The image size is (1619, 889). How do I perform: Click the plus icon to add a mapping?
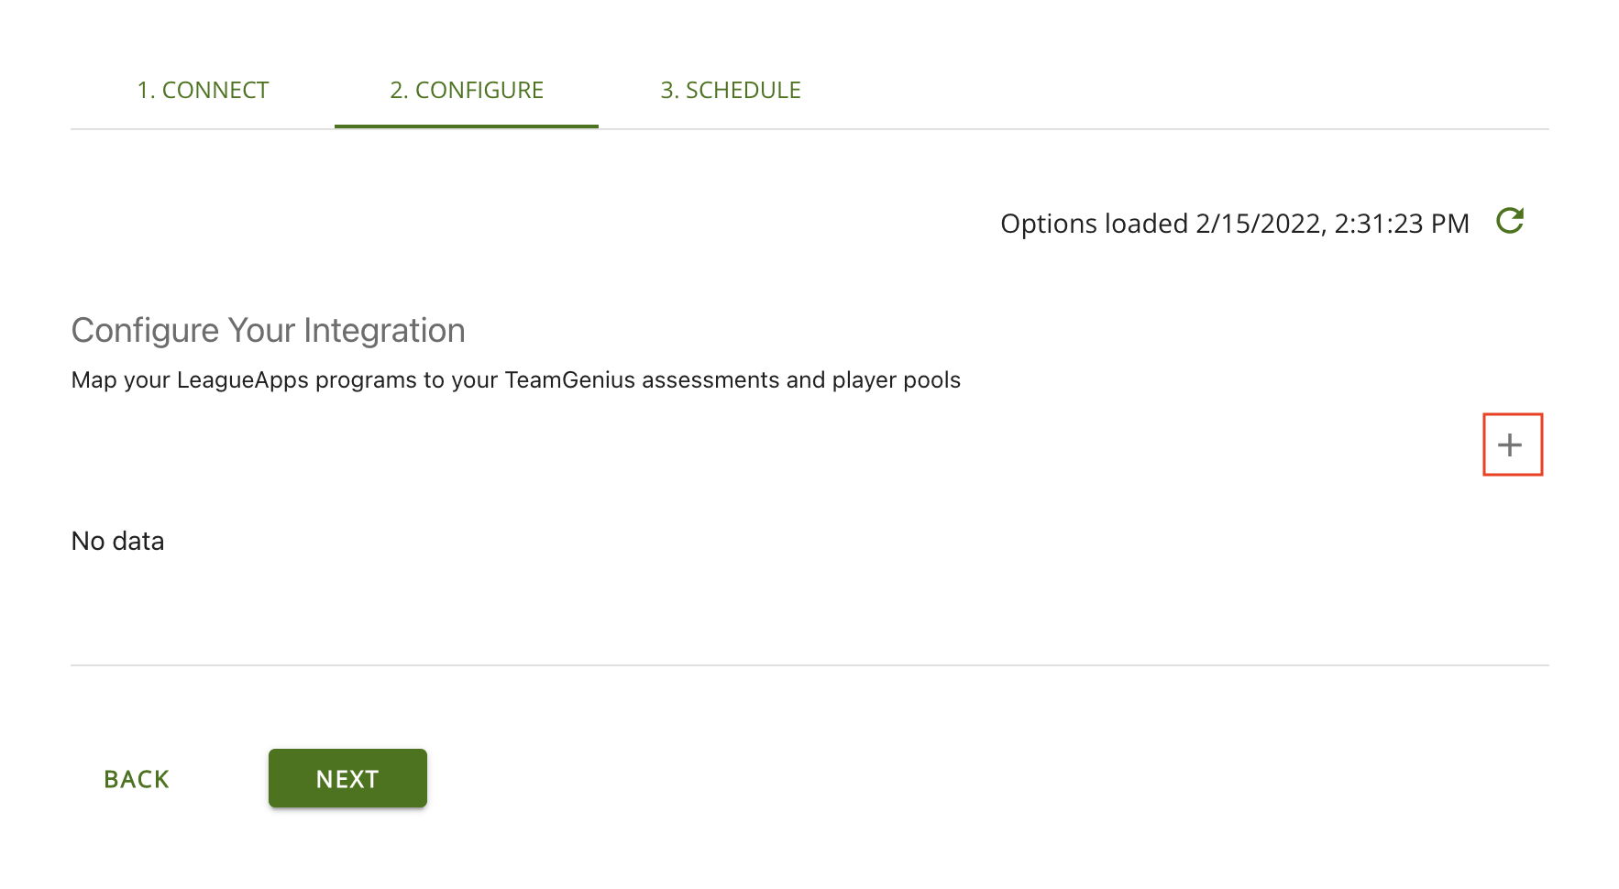click(1512, 444)
